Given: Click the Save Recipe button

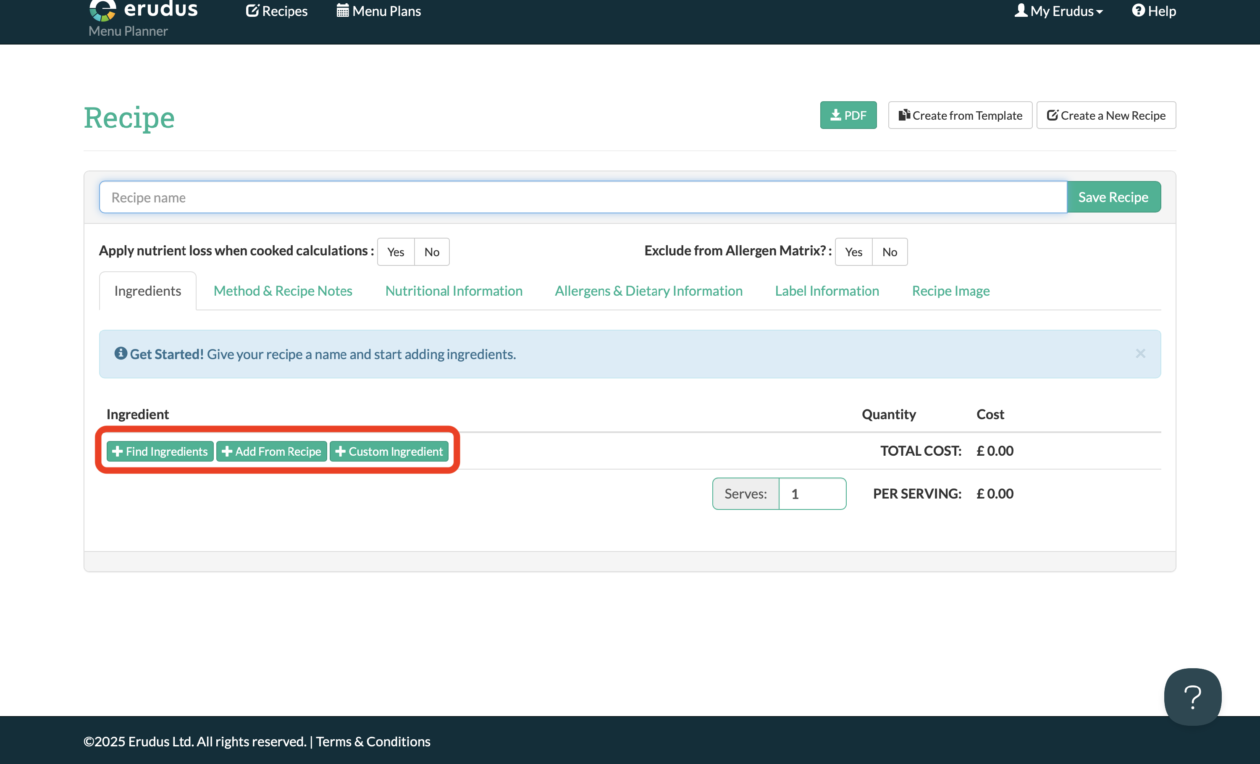Looking at the screenshot, I should point(1113,197).
